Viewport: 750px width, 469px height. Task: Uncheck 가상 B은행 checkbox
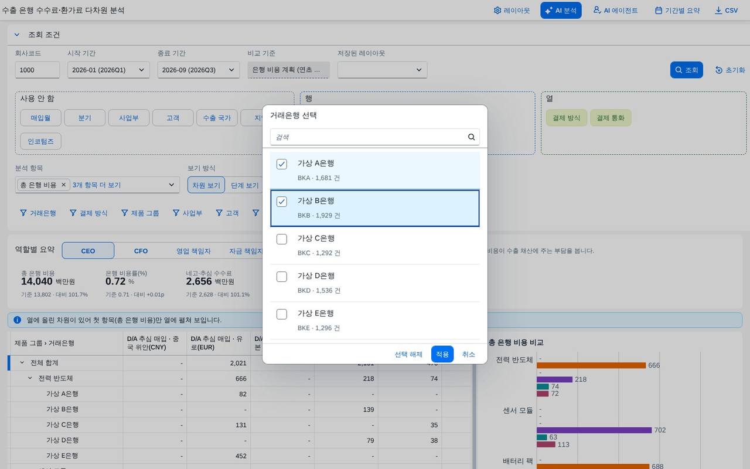(x=282, y=202)
